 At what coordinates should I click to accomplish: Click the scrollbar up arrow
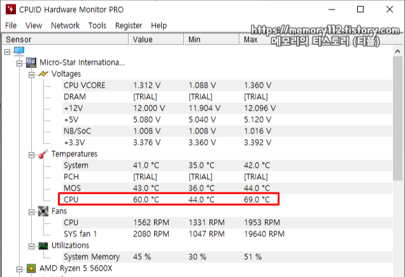coord(397,51)
